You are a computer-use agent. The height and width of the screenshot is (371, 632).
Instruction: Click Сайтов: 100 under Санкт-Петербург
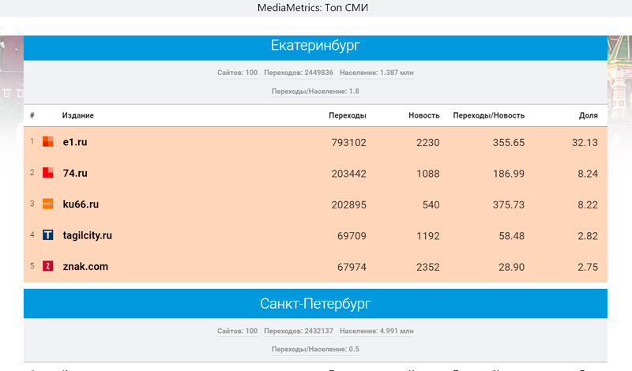click(x=238, y=331)
